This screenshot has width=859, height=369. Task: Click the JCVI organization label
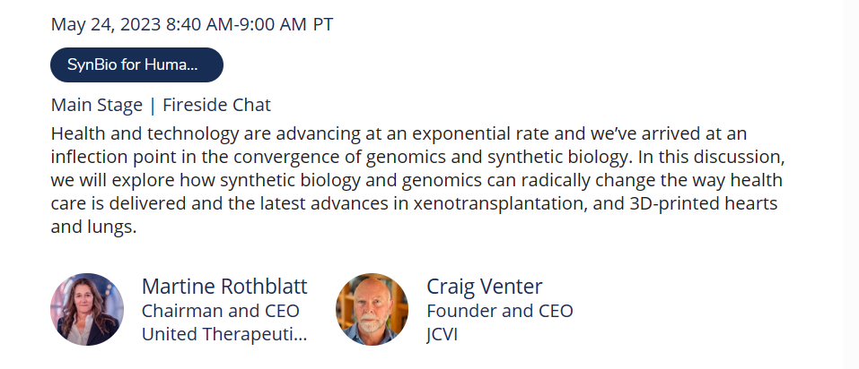point(443,333)
